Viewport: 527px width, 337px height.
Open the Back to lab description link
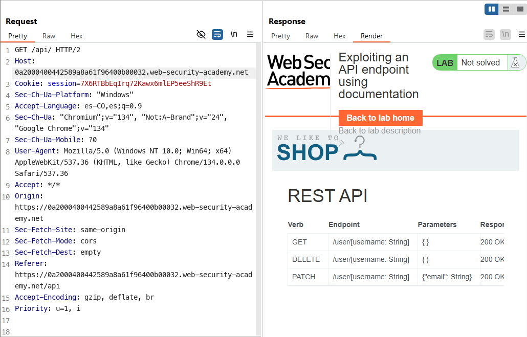click(379, 130)
